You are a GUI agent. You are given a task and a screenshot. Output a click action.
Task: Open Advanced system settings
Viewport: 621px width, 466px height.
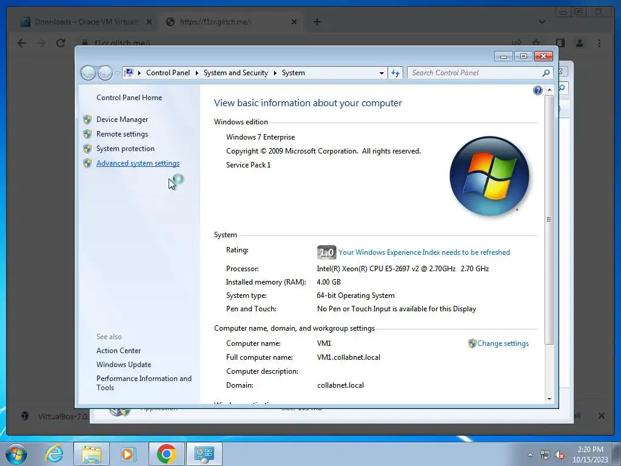(x=138, y=163)
